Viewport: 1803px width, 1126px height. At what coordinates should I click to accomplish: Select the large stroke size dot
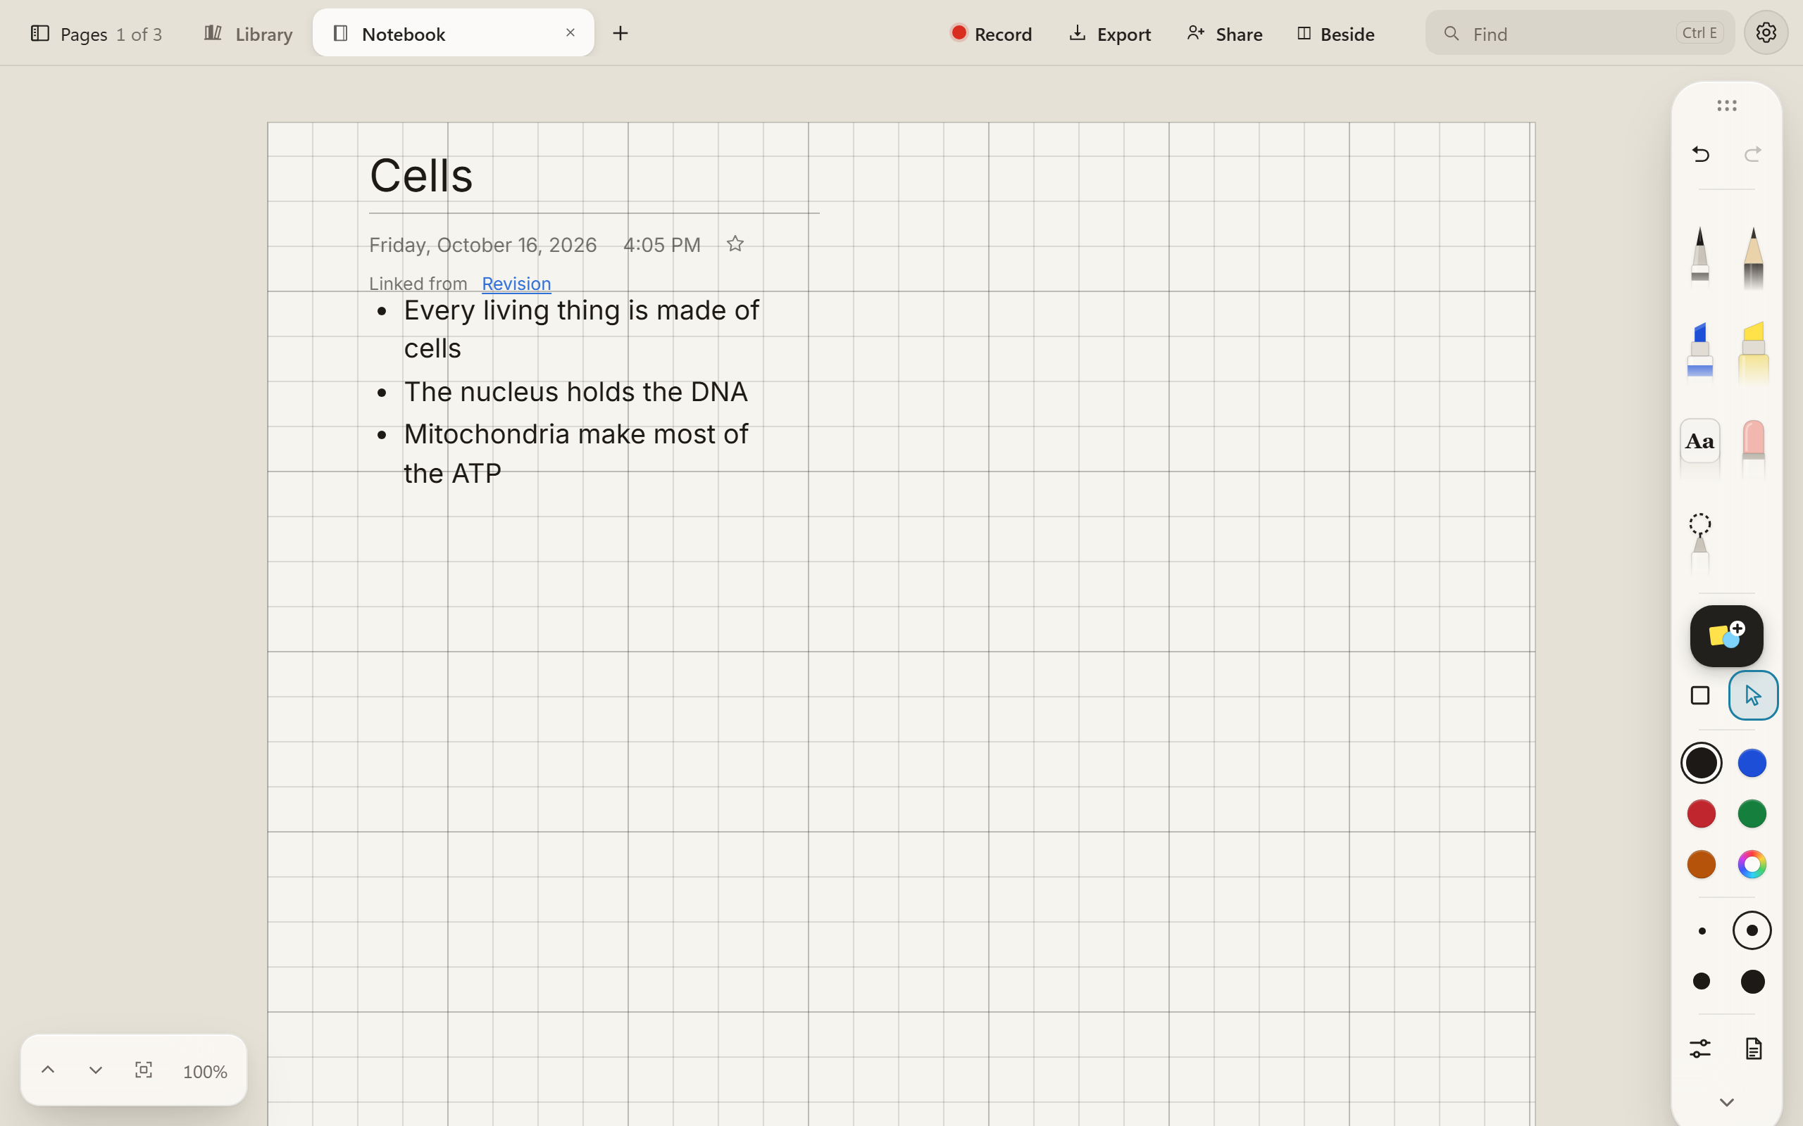coord(1702,982)
